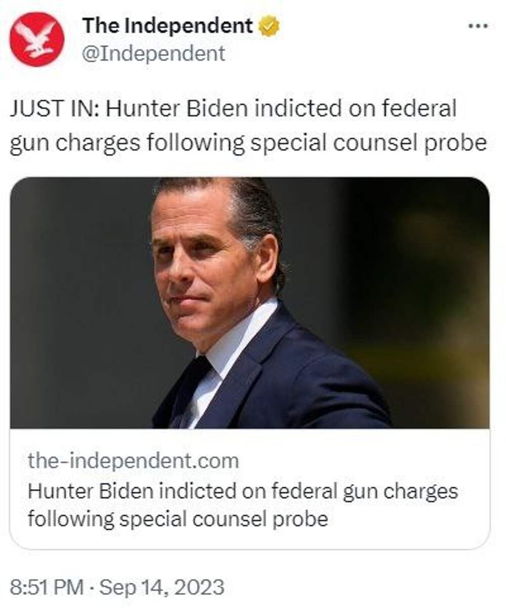Viewport: 506px width, 611px height.
Task: Click card text 'following special counsel probe'
Action: [178, 519]
